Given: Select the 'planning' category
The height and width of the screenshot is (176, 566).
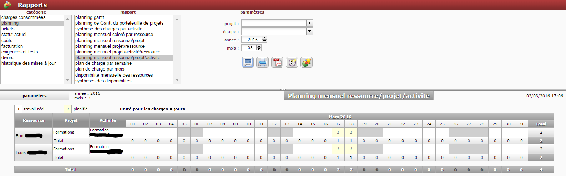Looking at the screenshot, I should 32,23.
